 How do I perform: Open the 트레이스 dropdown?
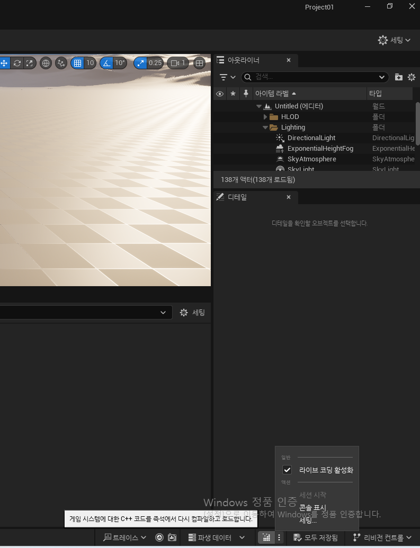point(125,537)
